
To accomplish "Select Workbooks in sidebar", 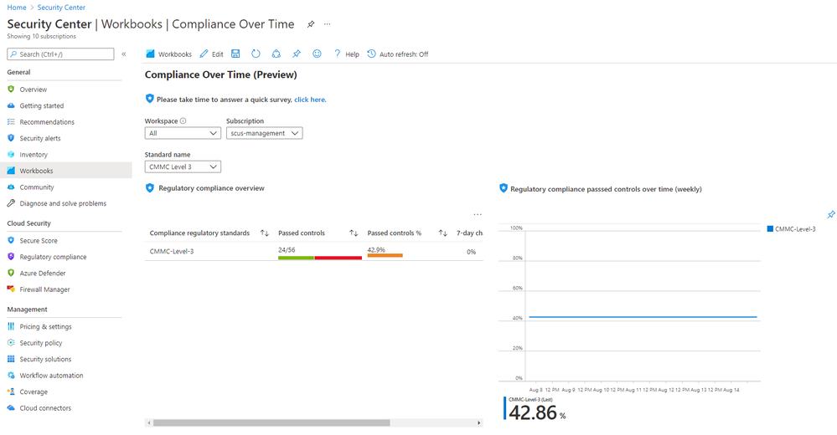I will (65, 171).
